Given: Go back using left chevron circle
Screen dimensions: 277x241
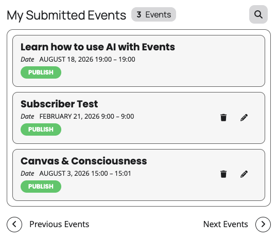Looking at the screenshot, I should click(14, 225).
